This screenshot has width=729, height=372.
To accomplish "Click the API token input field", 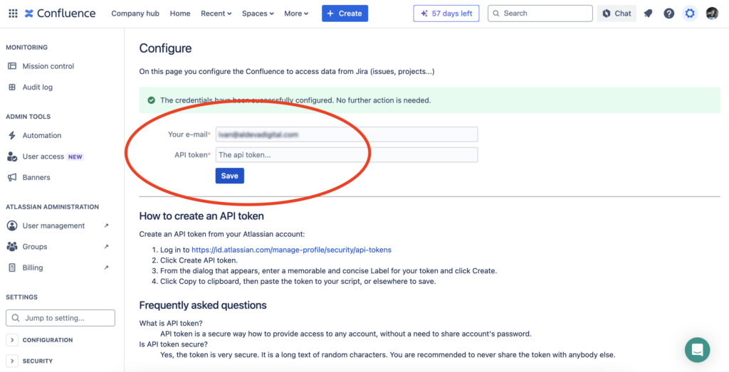I will click(x=347, y=154).
